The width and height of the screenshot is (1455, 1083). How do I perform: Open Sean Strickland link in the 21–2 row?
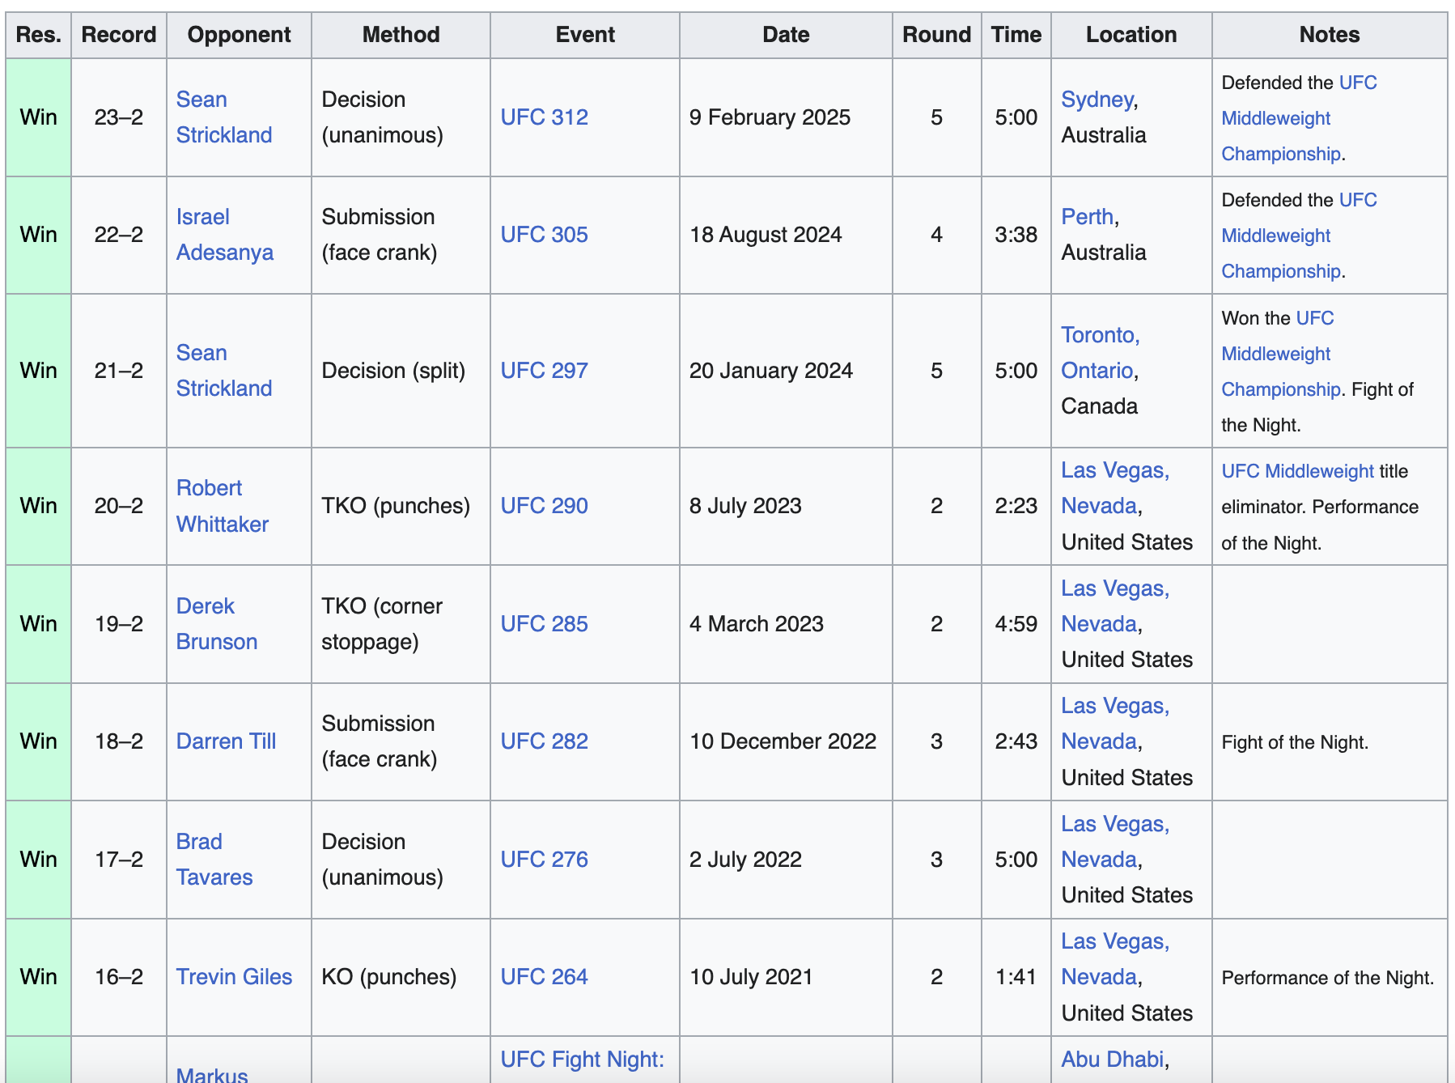(224, 371)
